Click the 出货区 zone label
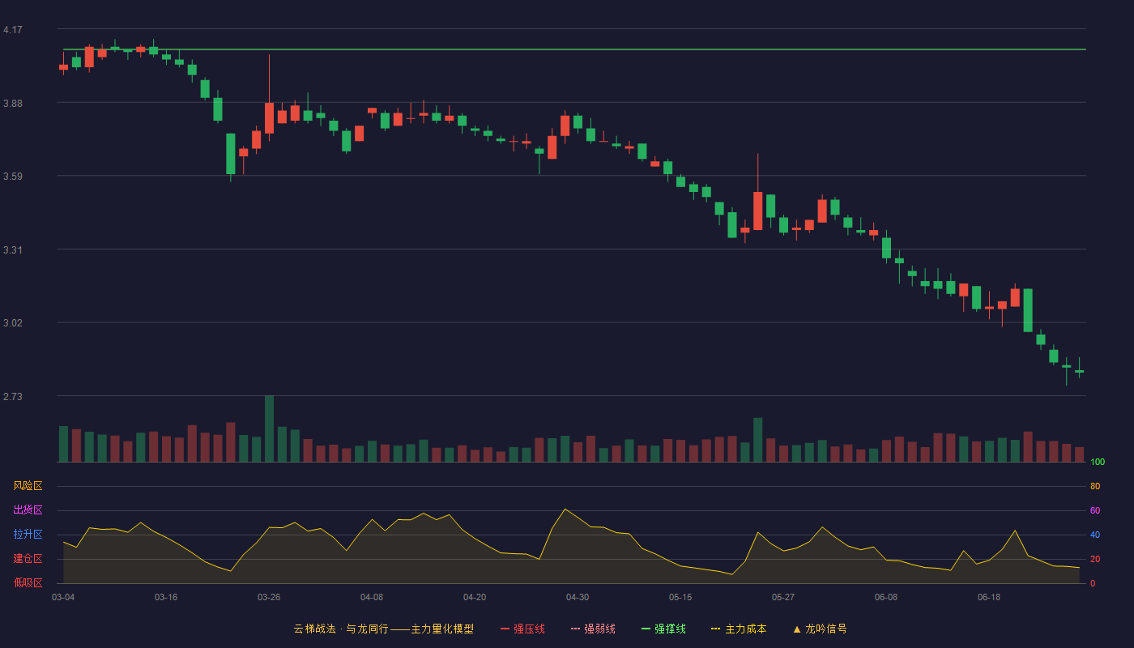This screenshot has height=648, width=1134. (28, 510)
